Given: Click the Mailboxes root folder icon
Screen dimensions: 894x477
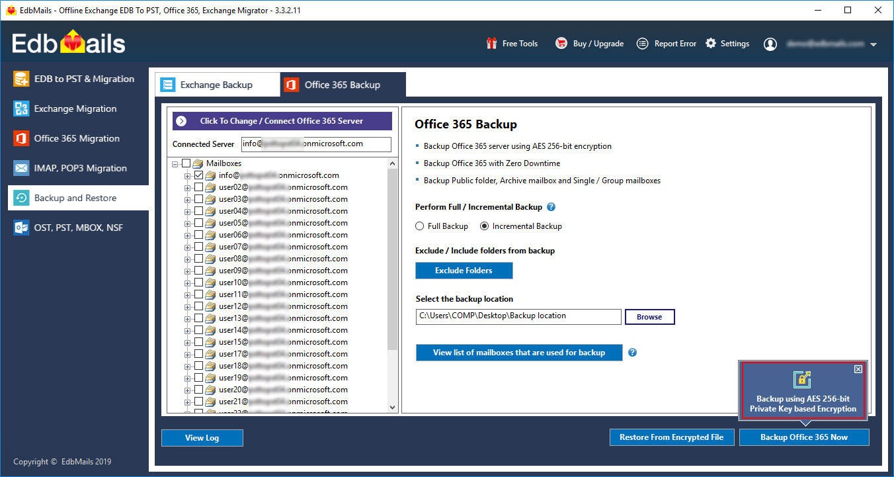Looking at the screenshot, I should (x=198, y=163).
